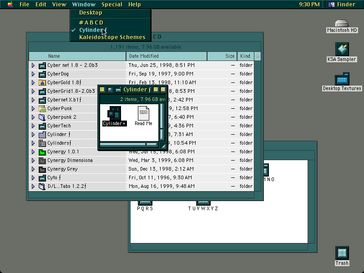Expand the CyberPunk disclosure triangle
364x273 pixels.
[x=33, y=109]
